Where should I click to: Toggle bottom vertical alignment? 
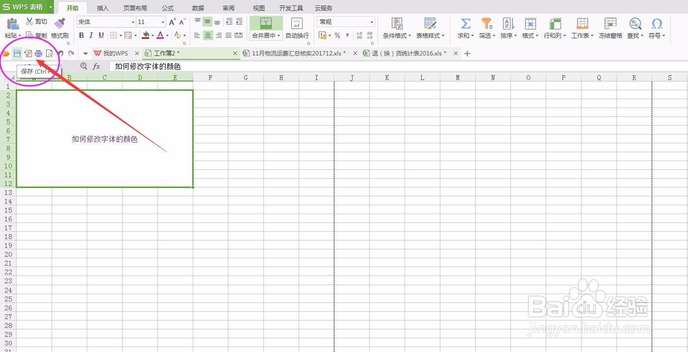[217, 21]
